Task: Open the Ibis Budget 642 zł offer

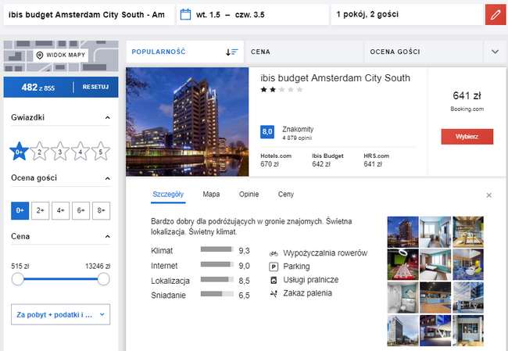Action: point(327,160)
